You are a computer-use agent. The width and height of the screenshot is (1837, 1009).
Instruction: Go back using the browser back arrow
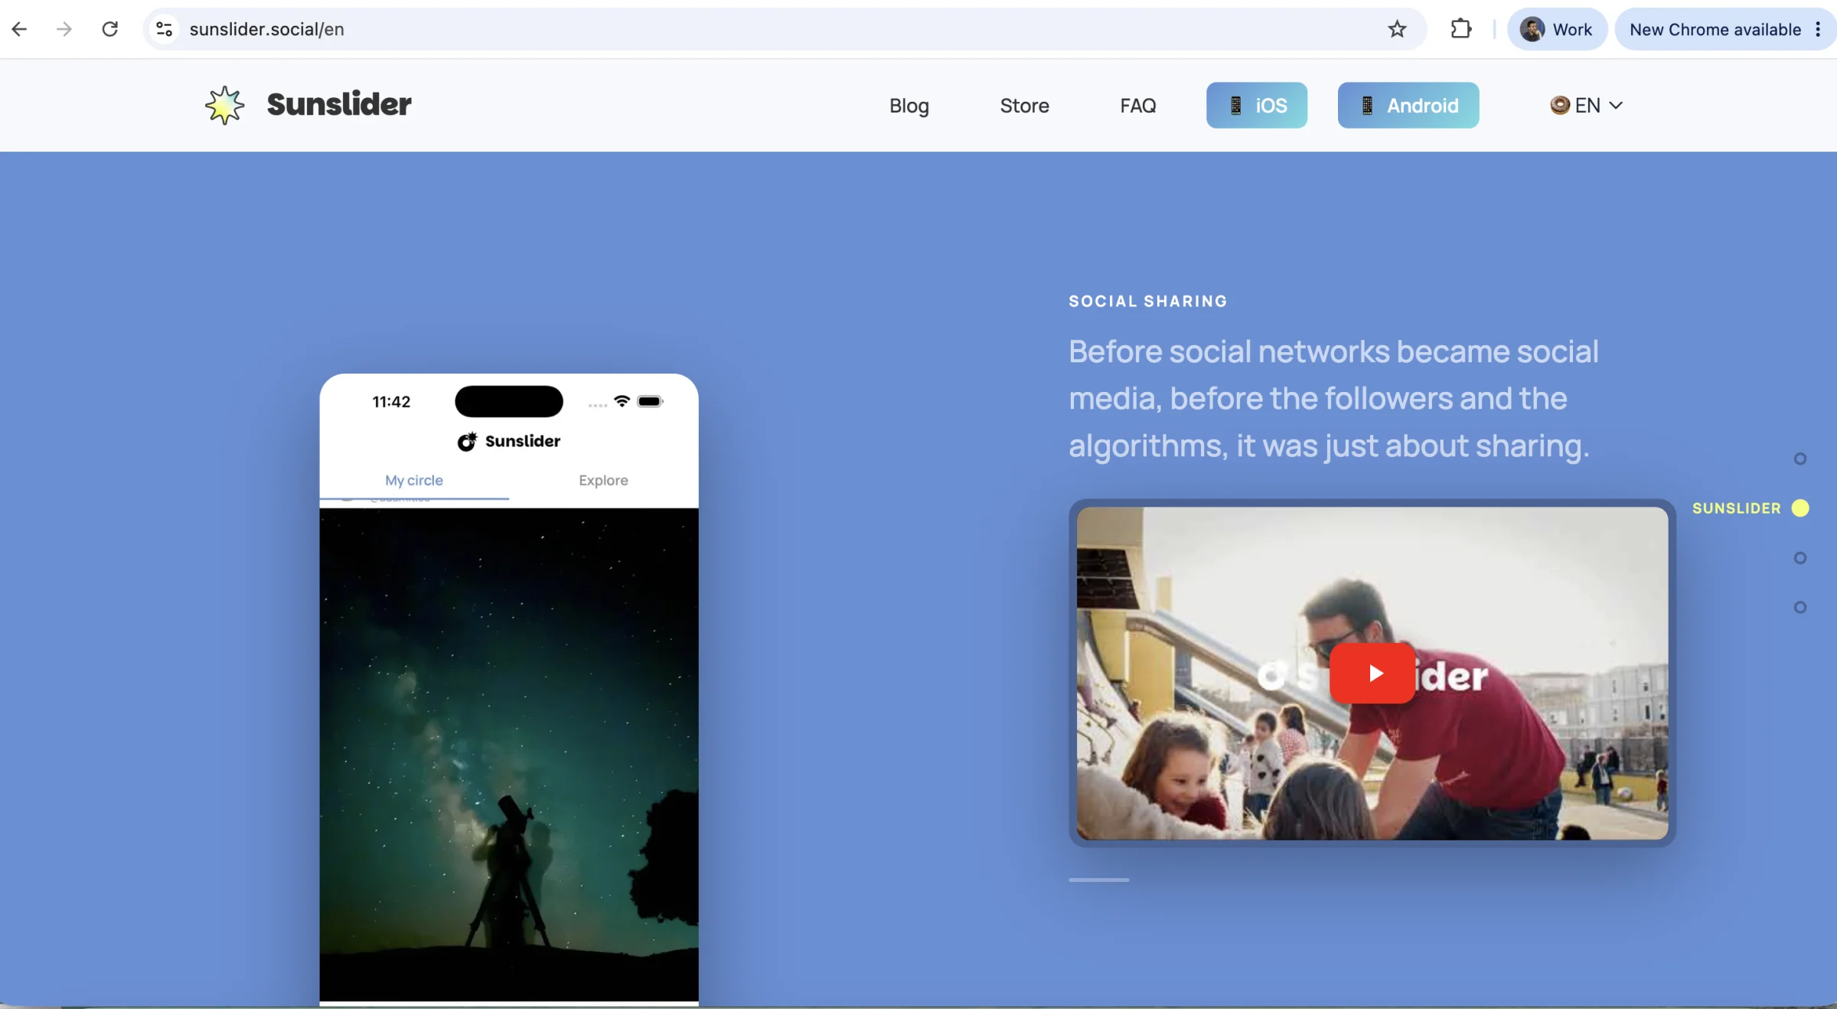pyautogui.click(x=20, y=29)
